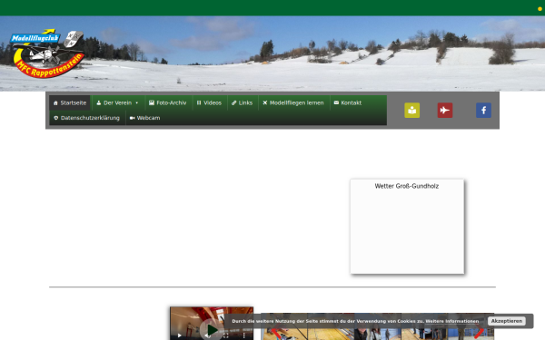
Task: Open Weitere Informationen cookie link
Action: [x=451, y=321]
